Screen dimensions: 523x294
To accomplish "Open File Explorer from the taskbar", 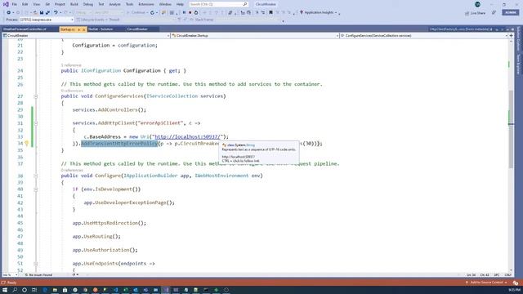I will click(x=55, y=290).
